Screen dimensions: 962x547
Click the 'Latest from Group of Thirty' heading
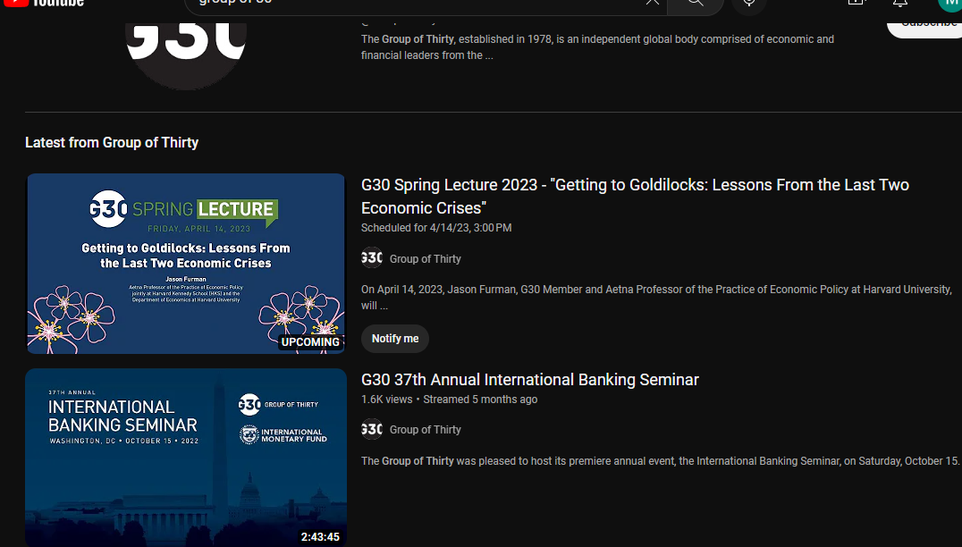[x=112, y=142]
